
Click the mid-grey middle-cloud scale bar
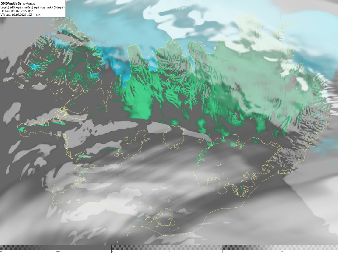167,247
